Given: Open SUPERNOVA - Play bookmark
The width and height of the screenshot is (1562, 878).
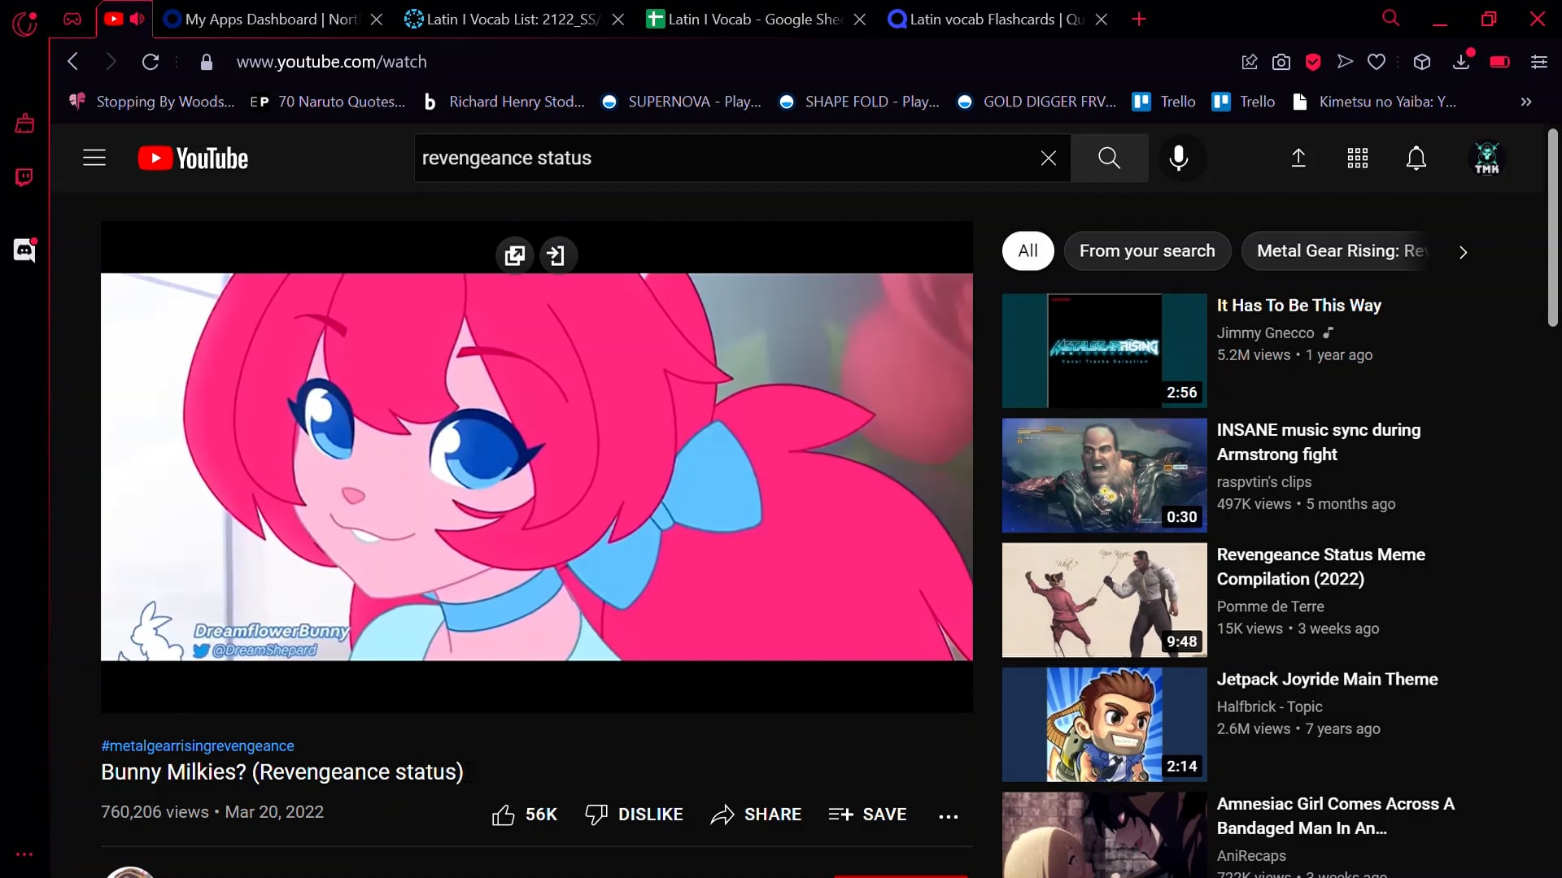Looking at the screenshot, I should coord(682,102).
